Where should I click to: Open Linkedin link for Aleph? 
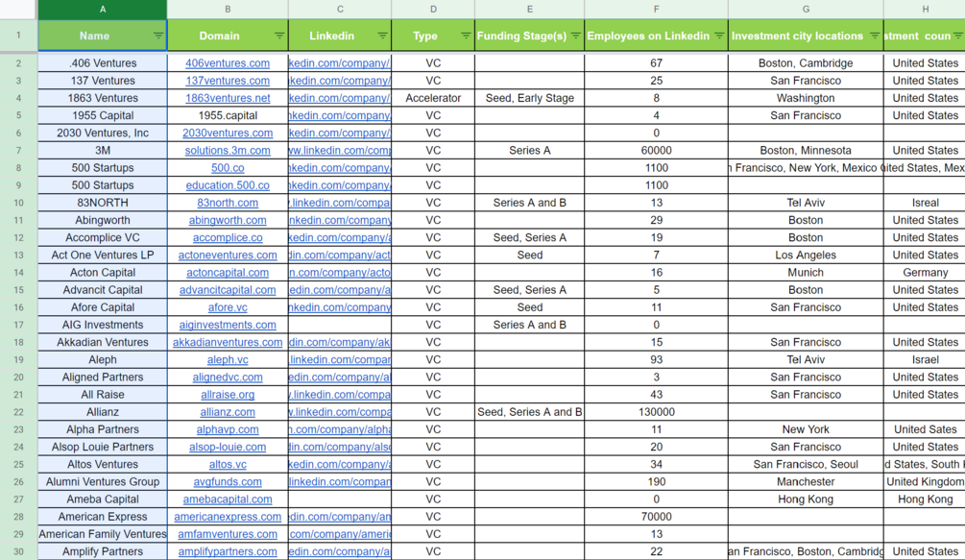(340, 359)
